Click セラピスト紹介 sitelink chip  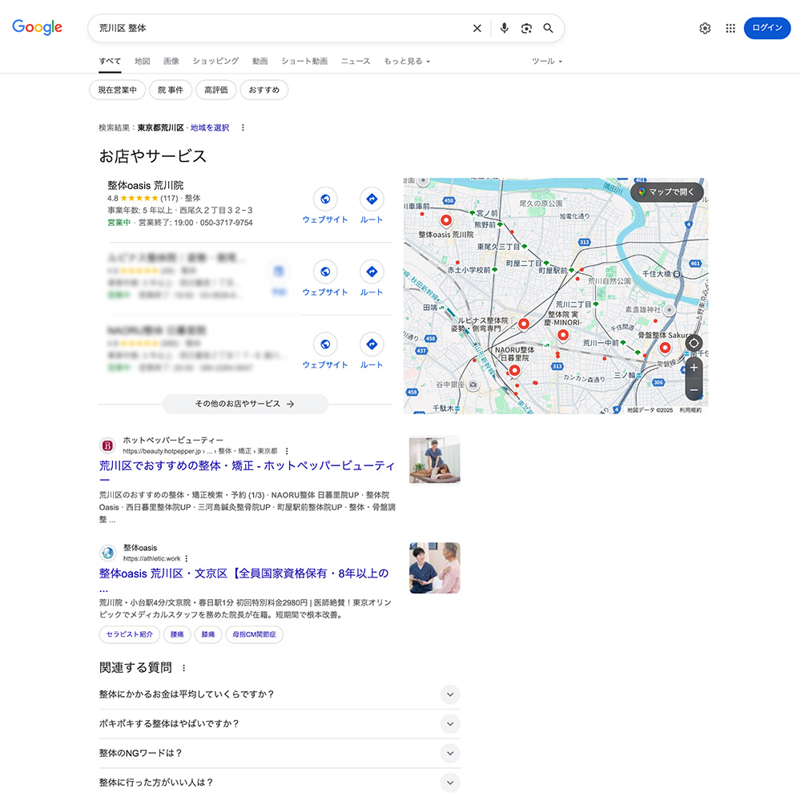click(x=130, y=634)
